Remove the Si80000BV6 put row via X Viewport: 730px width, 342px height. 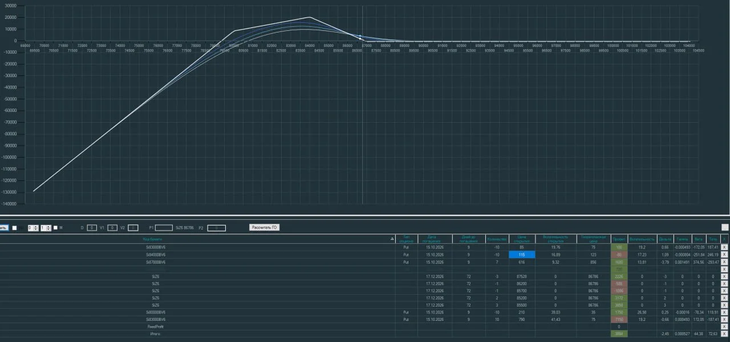[x=724, y=312]
